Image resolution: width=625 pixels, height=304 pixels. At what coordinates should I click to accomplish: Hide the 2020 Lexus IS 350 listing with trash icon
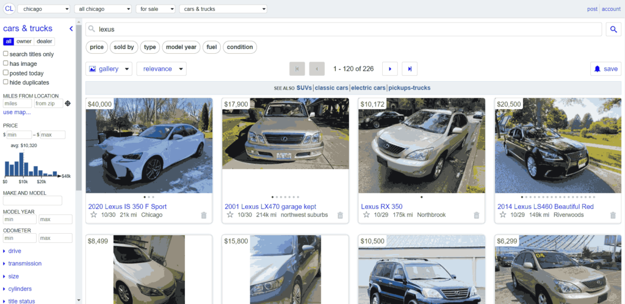pyautogui.click(x=204, y=215)
